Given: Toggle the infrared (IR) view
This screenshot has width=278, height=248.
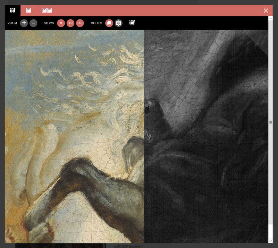Looking at the screenshot, I should (x=80, y=23).
